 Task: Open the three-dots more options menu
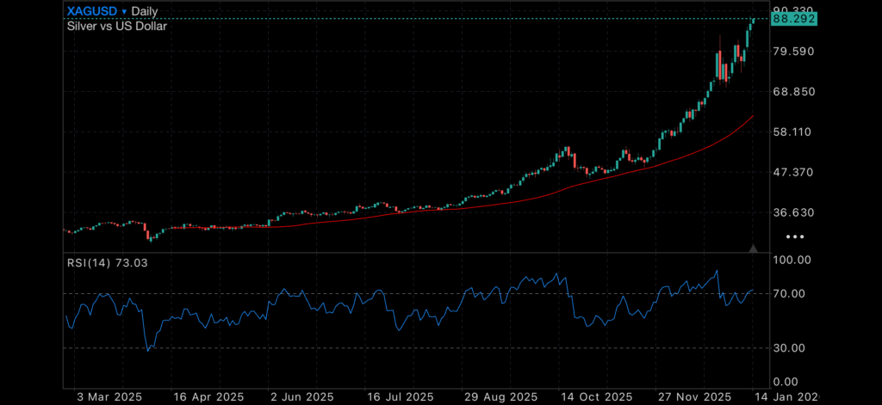[x=795, y=237]
